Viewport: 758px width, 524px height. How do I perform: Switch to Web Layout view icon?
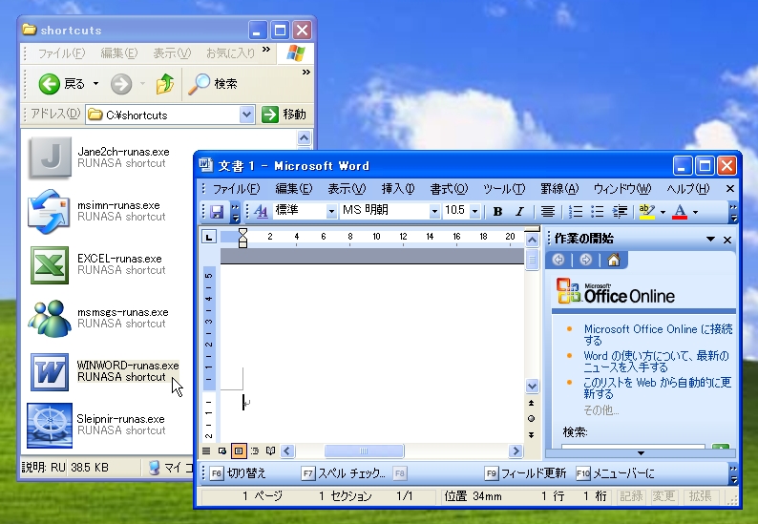(222, 451)
